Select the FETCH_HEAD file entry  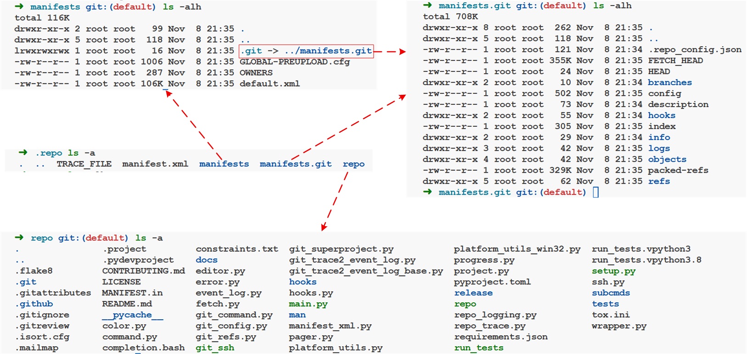[x=675, y=60]
